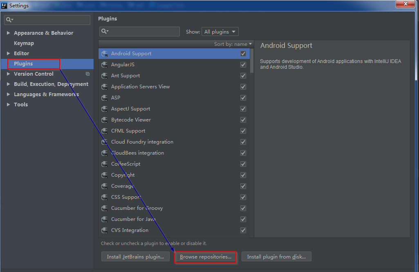Image resolution: width=419 pixels, height=272 pixels.
Task: Click the settings search magnifier icon
Action: (9, 20)
